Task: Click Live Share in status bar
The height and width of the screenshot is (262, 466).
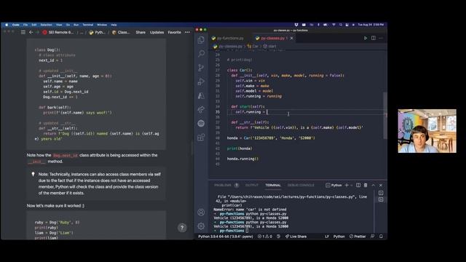Action: pyautogui.click(x=296, y=237)
